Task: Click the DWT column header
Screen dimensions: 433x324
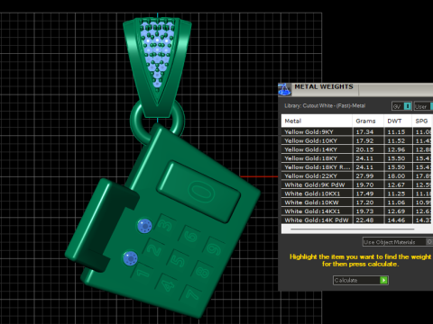Action: [x=398, y=121]
